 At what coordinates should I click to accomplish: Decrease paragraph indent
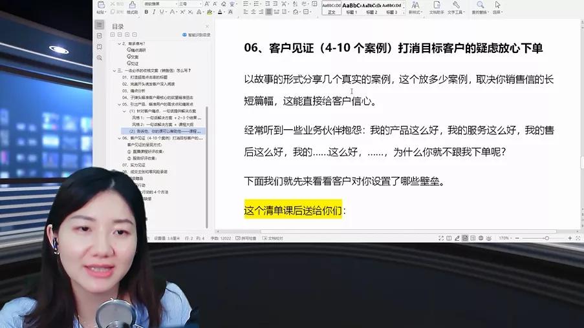[267, 4]
